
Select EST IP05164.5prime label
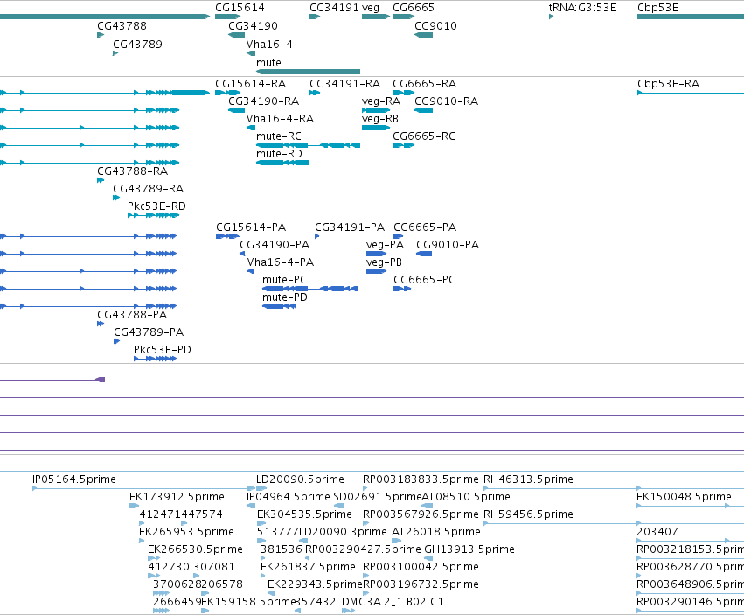tap(74, 479)
